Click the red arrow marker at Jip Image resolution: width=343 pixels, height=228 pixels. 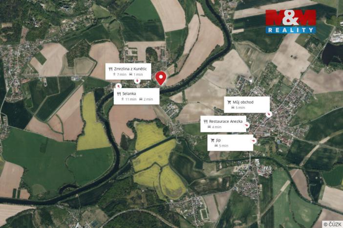(253, 141)
